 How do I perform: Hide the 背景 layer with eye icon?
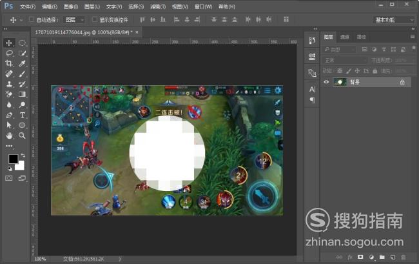pos(326,82)
